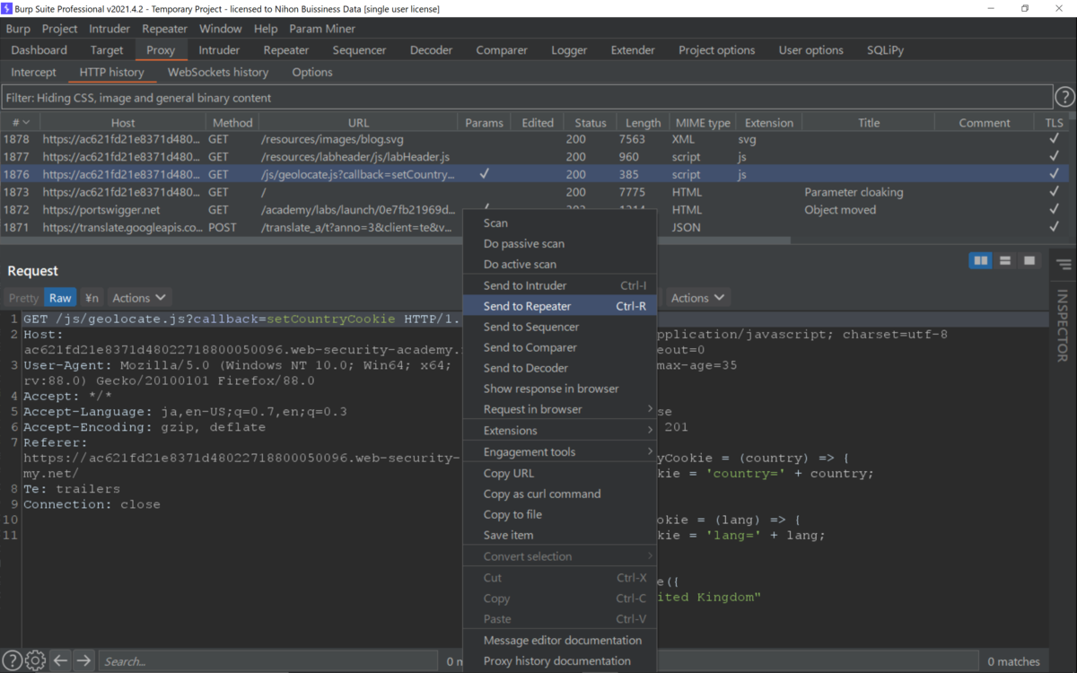This screenshot has height=673, width=1077.
Task: Select history row 1872 Object moved
Action: tap(532, 210)
